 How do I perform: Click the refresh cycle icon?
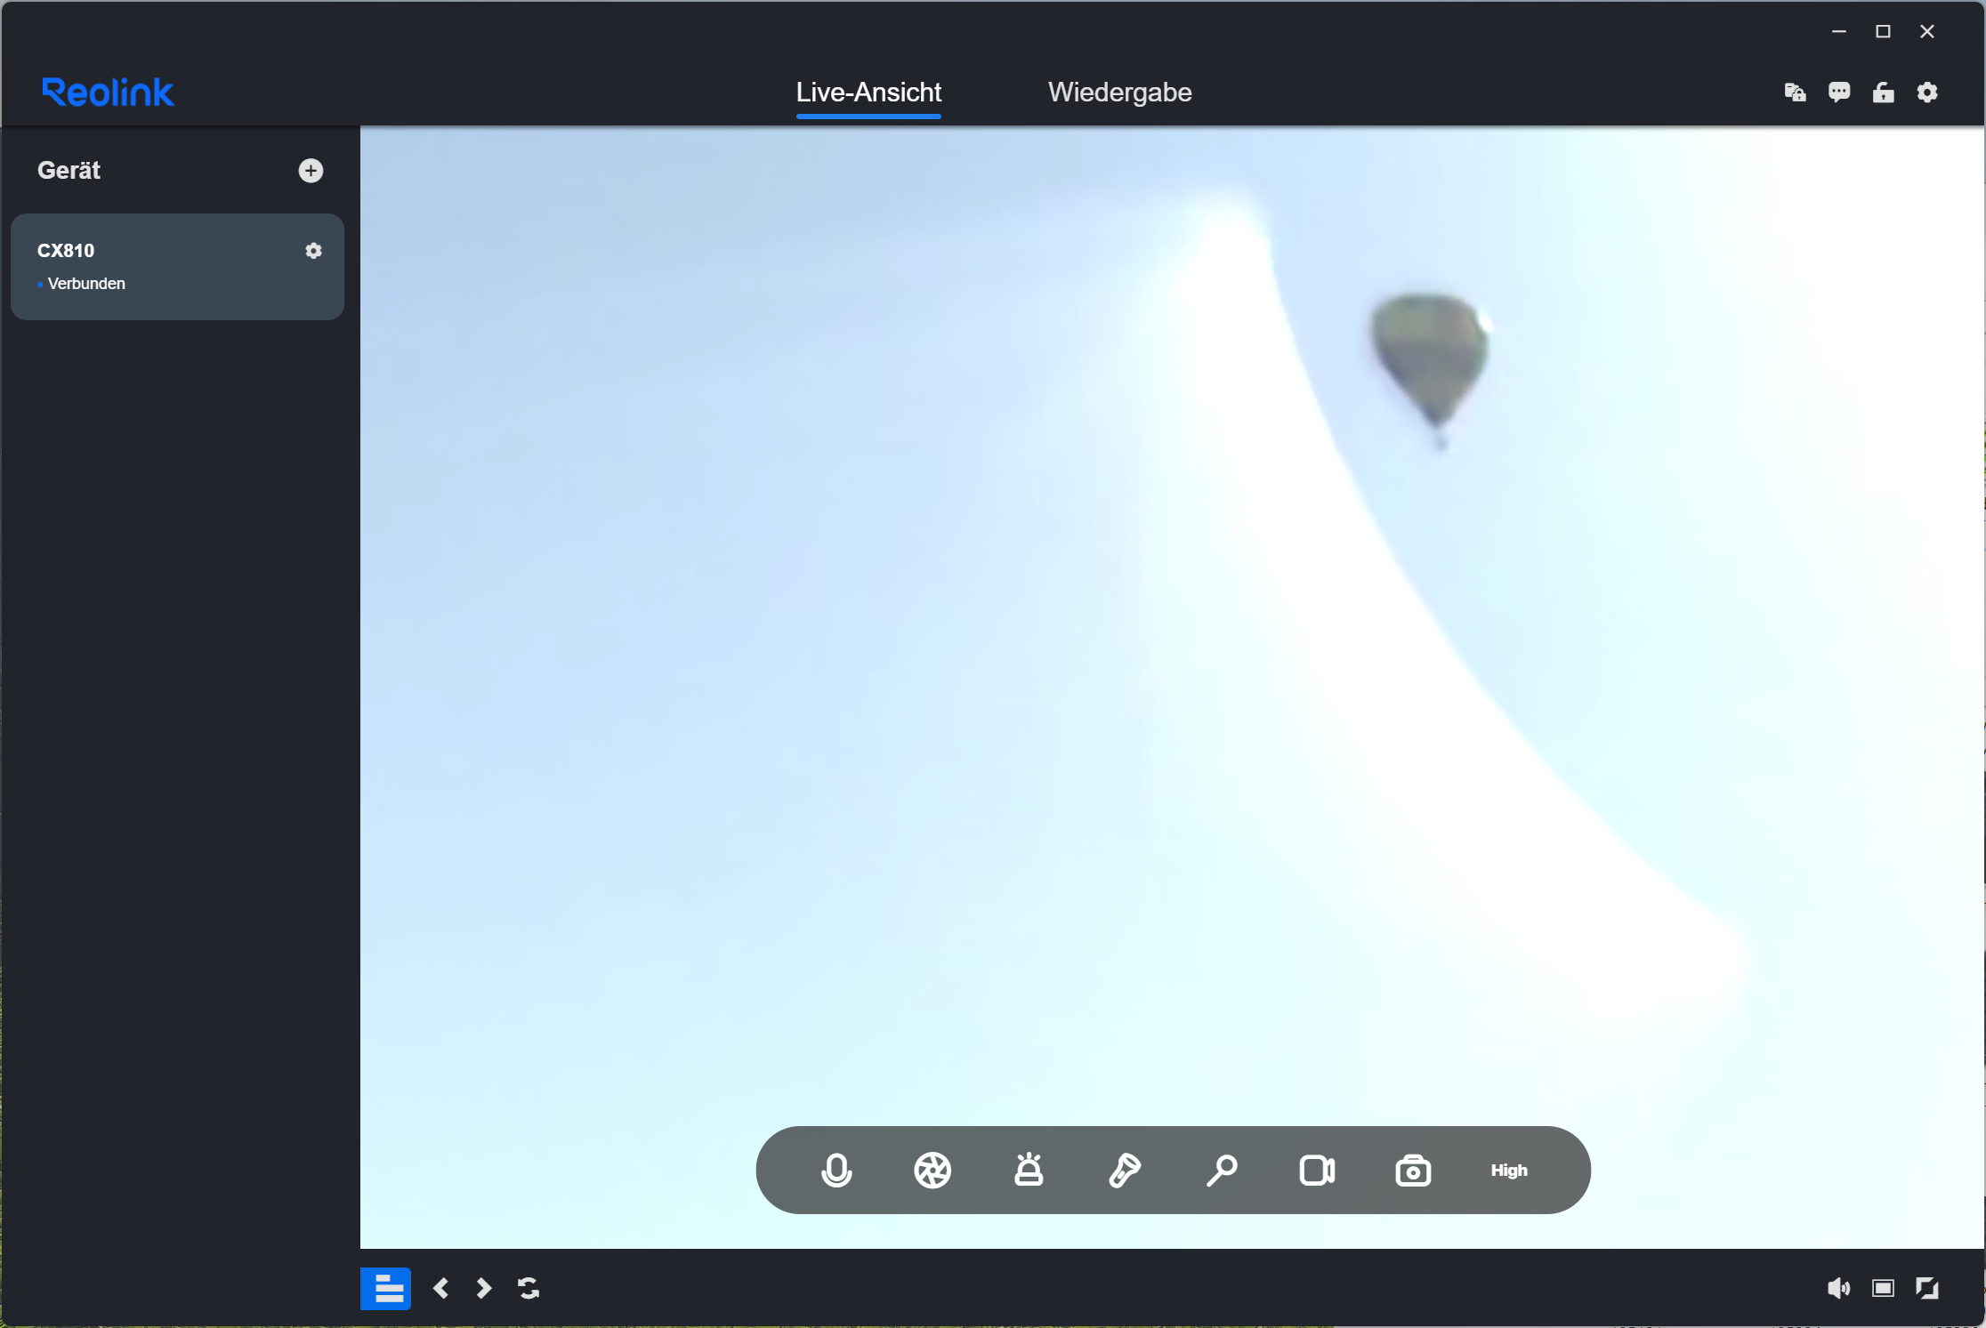click(x=529, y=1288)
